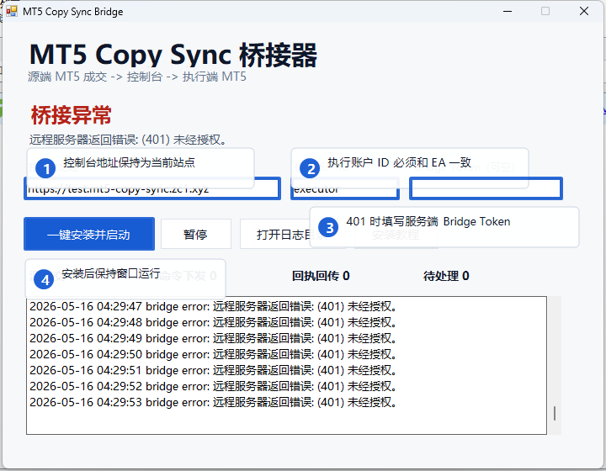Click the subtitle 源端 MT5 成交 -> 控制台
Screen dimensions: 606x471
pos(137,77)
